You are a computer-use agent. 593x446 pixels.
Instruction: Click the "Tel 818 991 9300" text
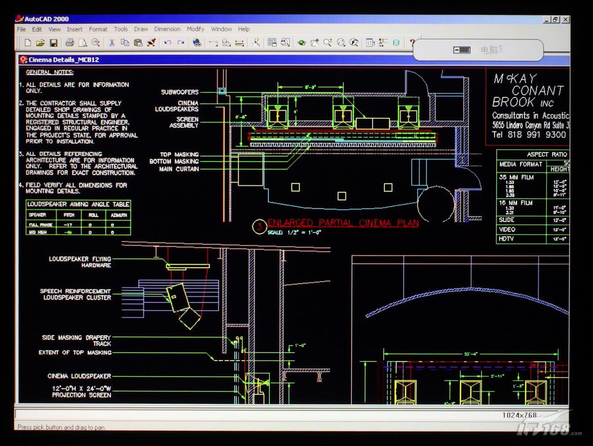(x=529, y=134)
